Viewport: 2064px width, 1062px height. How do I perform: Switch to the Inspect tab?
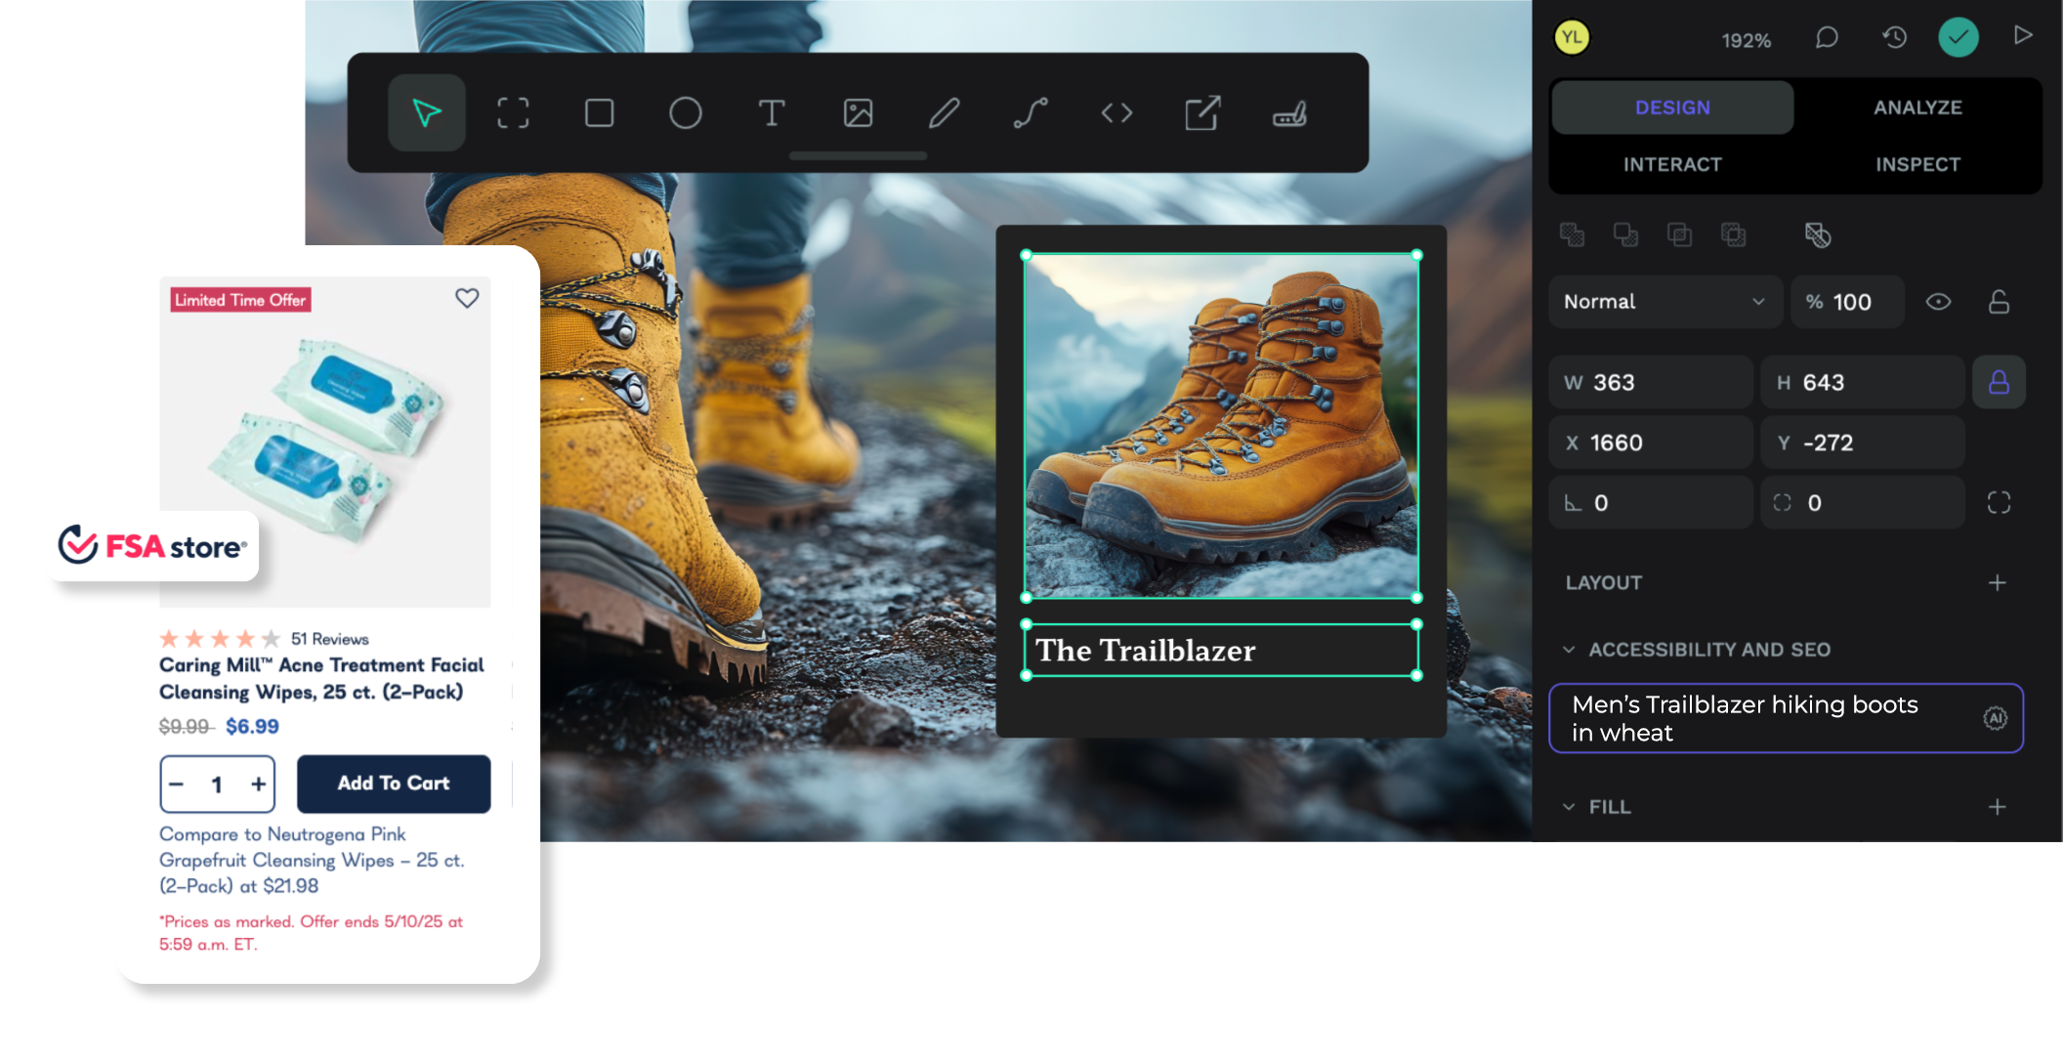pos(1917,164)
